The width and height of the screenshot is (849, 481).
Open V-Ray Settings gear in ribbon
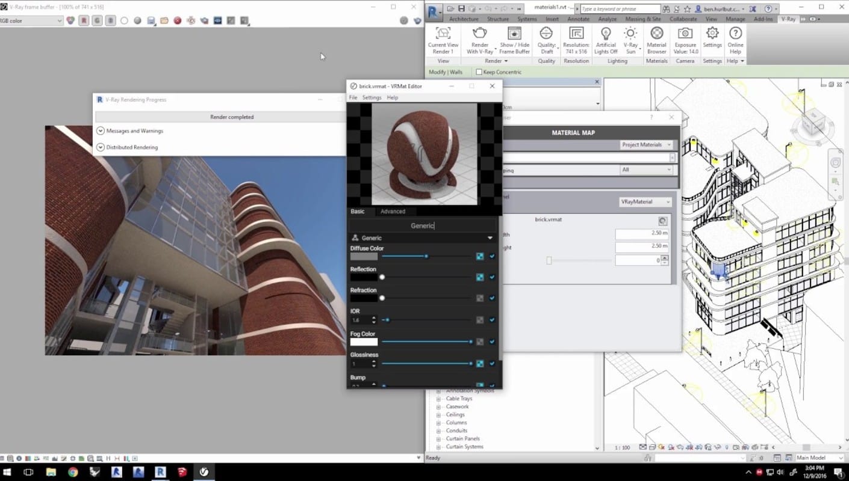click(x=712, y=34)
